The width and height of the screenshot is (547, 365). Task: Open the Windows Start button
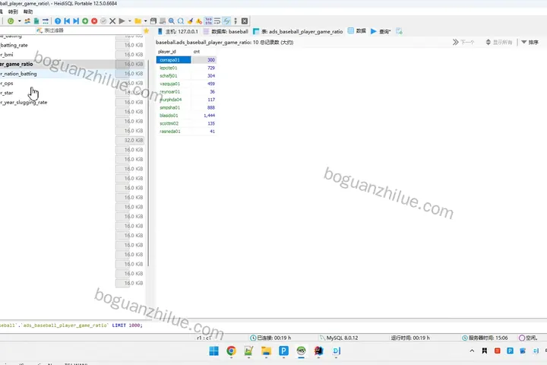tap(213, 351)
